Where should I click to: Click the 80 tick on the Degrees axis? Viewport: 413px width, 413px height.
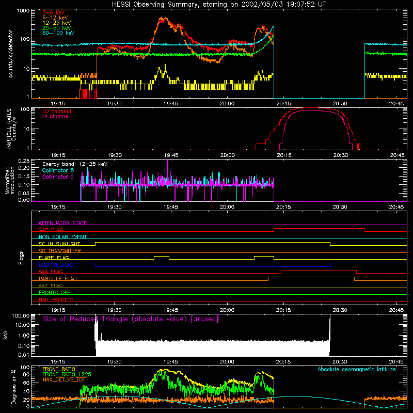point(26,374)
